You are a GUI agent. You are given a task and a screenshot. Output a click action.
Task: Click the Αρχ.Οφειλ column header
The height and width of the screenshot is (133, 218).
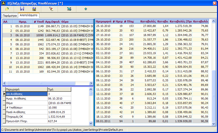tap(52, 21)
